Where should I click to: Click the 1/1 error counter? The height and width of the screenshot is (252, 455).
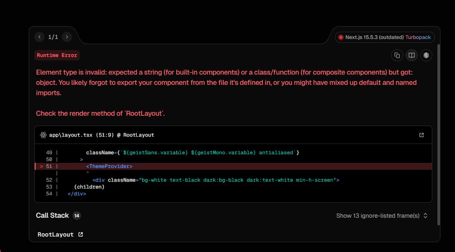point(53,37)
